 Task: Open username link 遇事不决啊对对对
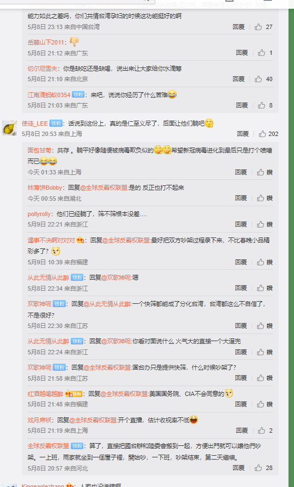[x=51, y=240]
